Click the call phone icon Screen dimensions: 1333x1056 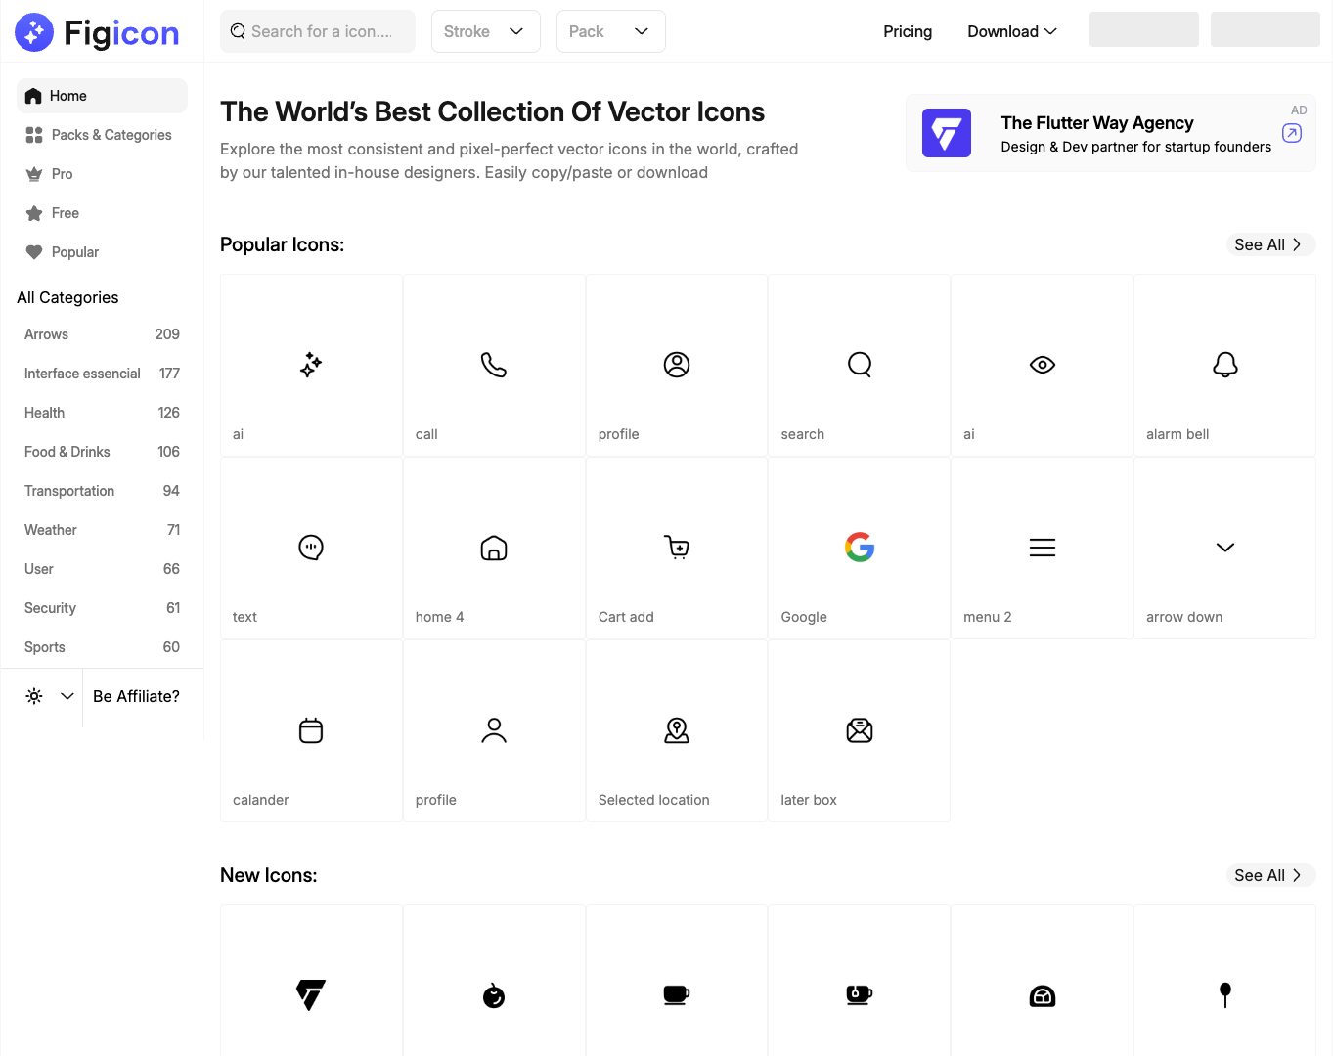coord(494,365)
